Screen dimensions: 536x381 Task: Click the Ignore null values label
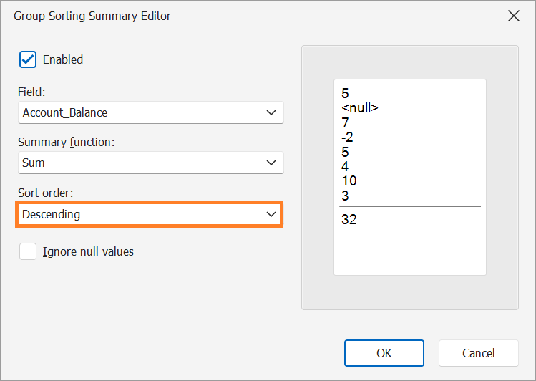pos(88,251)
